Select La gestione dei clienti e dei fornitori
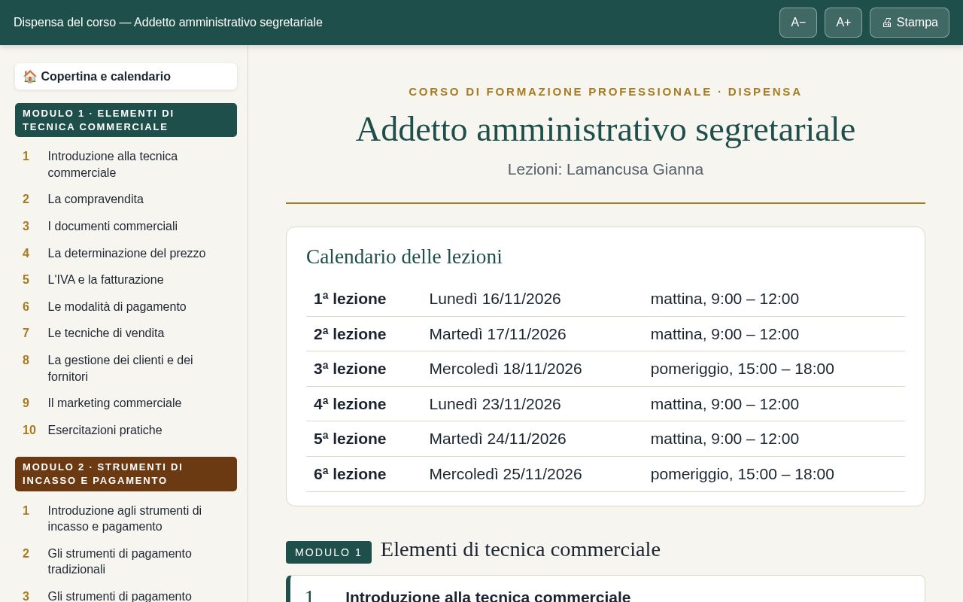This screenshot has width=963, height=602. point(126,369)
